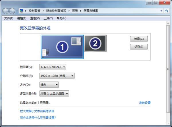Image resolution: width=172 pixels, height=127 pixels.
Task: Minimize the window
Action: click(149, 3)
